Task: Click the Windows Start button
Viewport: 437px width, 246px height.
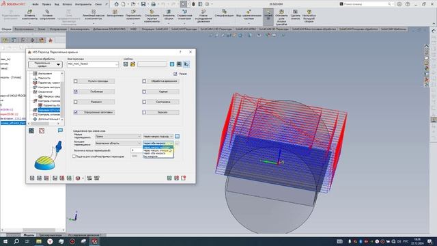Action: click(x=5, y=241)
